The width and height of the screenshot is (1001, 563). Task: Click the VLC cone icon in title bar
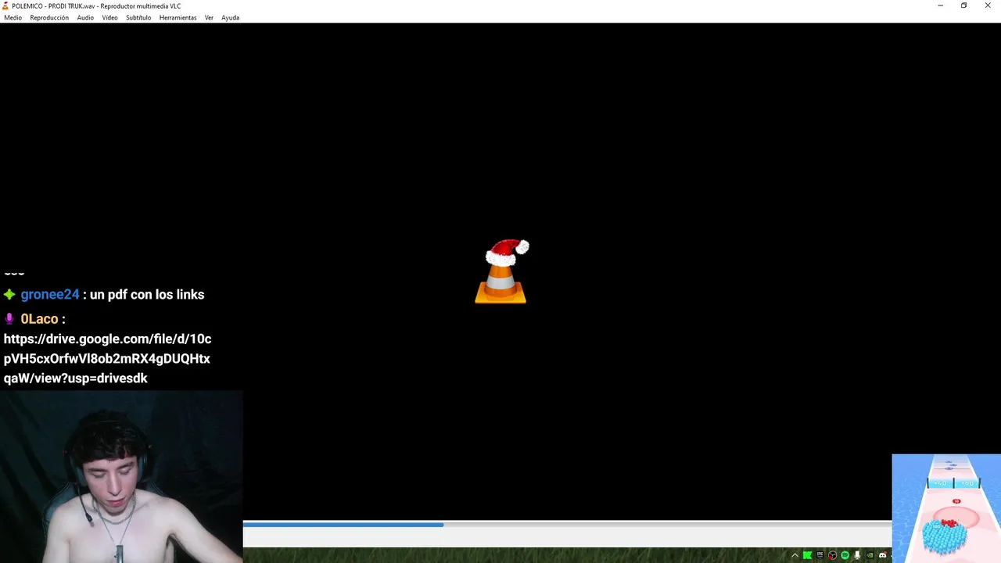click(x=5, y=5)
